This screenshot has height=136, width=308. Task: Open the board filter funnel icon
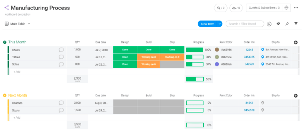pyautogui.click(x=296, y=24)
